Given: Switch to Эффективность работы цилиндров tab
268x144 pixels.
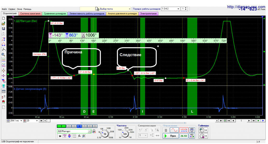Looking at the screenshot, I should pyautogui.click(x=87, y=14).
